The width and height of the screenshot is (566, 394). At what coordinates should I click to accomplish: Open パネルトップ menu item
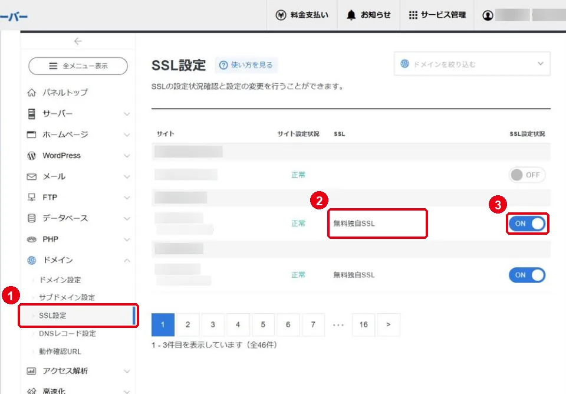[65, 93]
